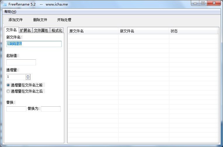Sort by the 原文件名 column header
The image size is (223, 147).
point(93,31)
